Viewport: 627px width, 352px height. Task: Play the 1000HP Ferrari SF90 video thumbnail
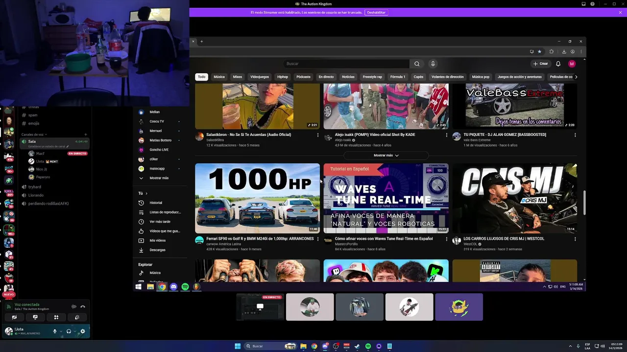(x=257, y=198)
